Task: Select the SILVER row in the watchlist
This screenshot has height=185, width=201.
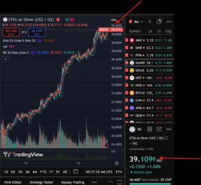Action: (150, 63)
